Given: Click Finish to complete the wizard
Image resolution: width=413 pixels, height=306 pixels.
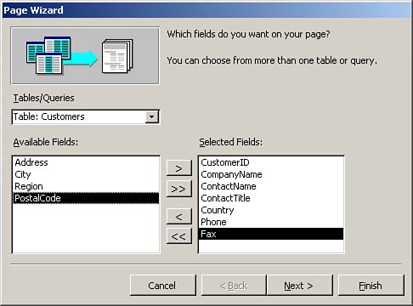Looking at the screenshot, I should [x=371, y=285].
